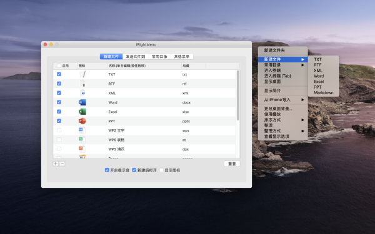This screenshot has height=234, width=375.
Task: Click the WPS 文字 document icon
Action: tap(82, 130)
